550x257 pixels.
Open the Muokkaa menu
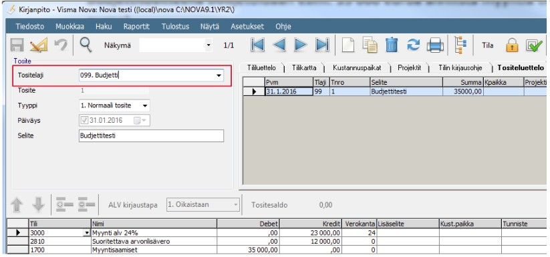pos(70,27)
